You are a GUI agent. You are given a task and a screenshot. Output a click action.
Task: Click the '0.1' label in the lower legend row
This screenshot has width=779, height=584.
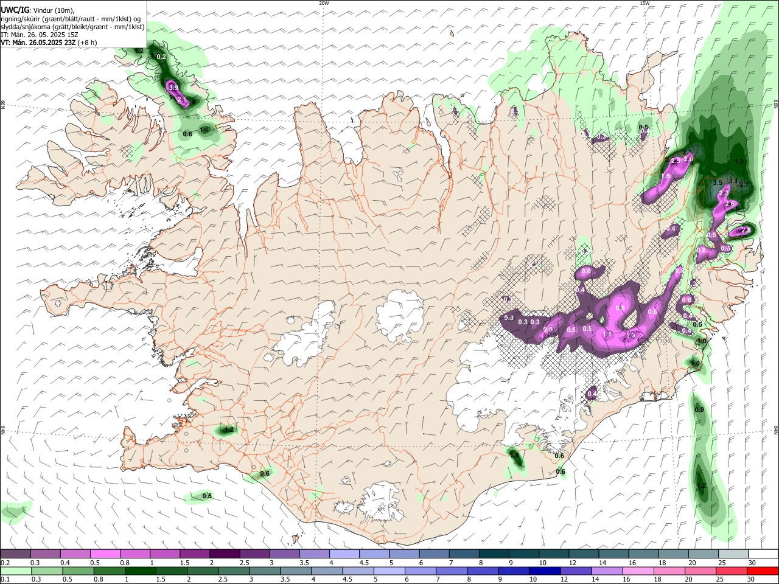[5, 579]
